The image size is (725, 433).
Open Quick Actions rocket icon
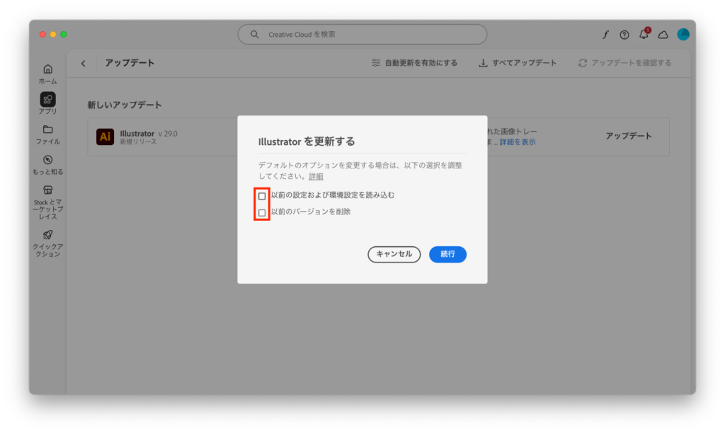click(x=47, y=235)
